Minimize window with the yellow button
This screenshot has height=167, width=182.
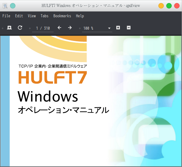(161, 6)
